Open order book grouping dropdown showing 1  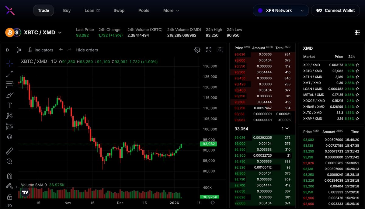click(285, 129)
